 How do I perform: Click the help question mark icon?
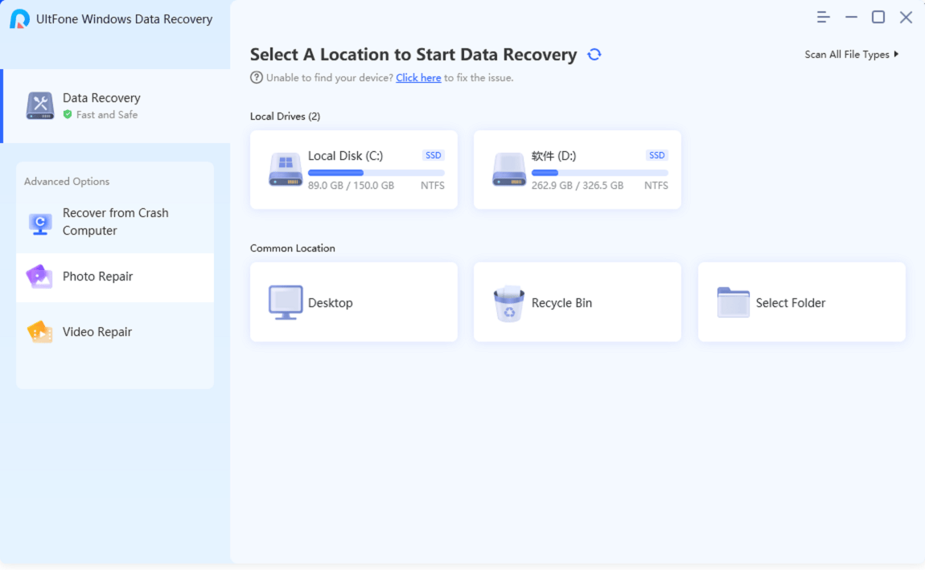coord(254,77)
